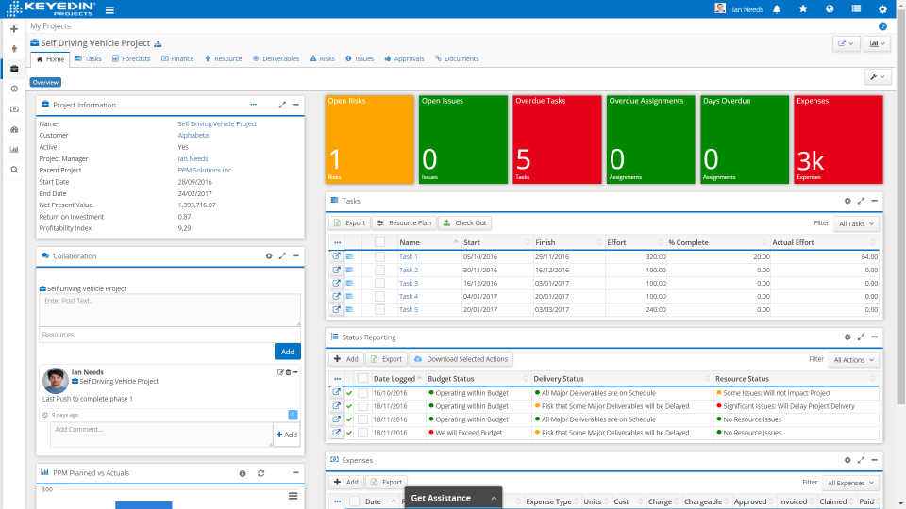Click the Resource Plan button
This screenshot has width=906, height=509.
pos(403,223)
